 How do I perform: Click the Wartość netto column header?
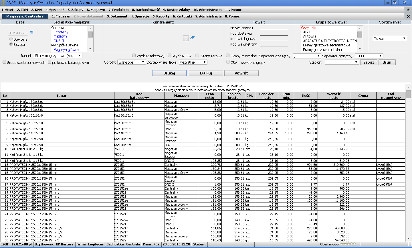(334, 96)
